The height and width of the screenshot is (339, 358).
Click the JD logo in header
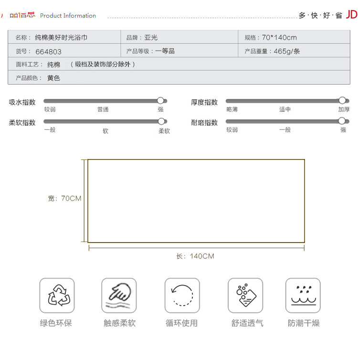click(351, 15)
